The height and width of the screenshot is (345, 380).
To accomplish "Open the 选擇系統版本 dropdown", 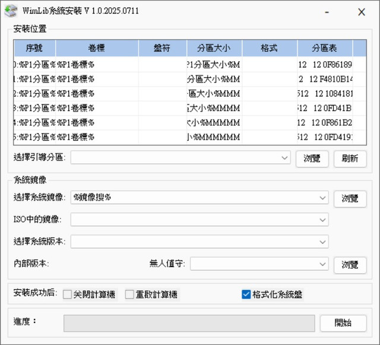I will click(x=199, y=242).
